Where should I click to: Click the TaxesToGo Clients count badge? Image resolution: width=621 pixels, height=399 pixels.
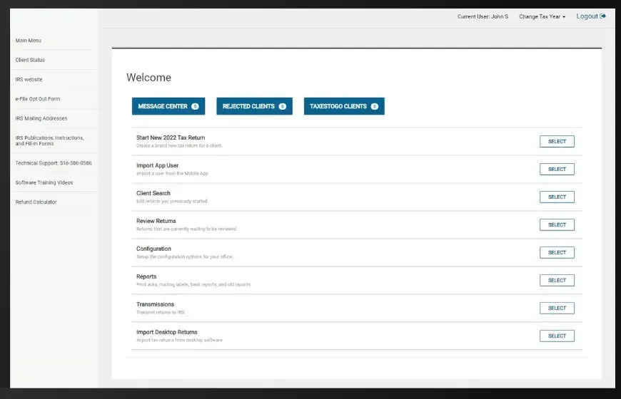[x=374, y=106]
